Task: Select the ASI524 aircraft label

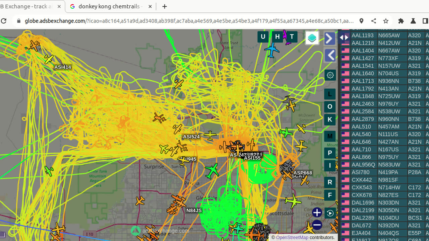Action: [x=191, y=137]
